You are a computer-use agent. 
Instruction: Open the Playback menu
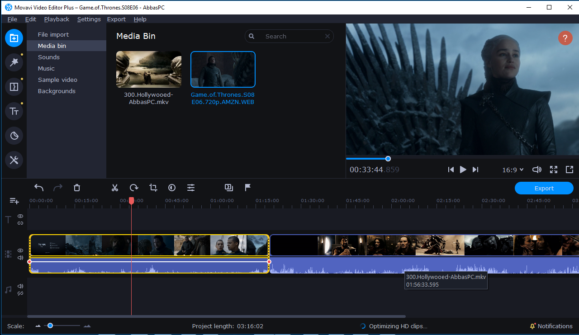tap(57, 19)
